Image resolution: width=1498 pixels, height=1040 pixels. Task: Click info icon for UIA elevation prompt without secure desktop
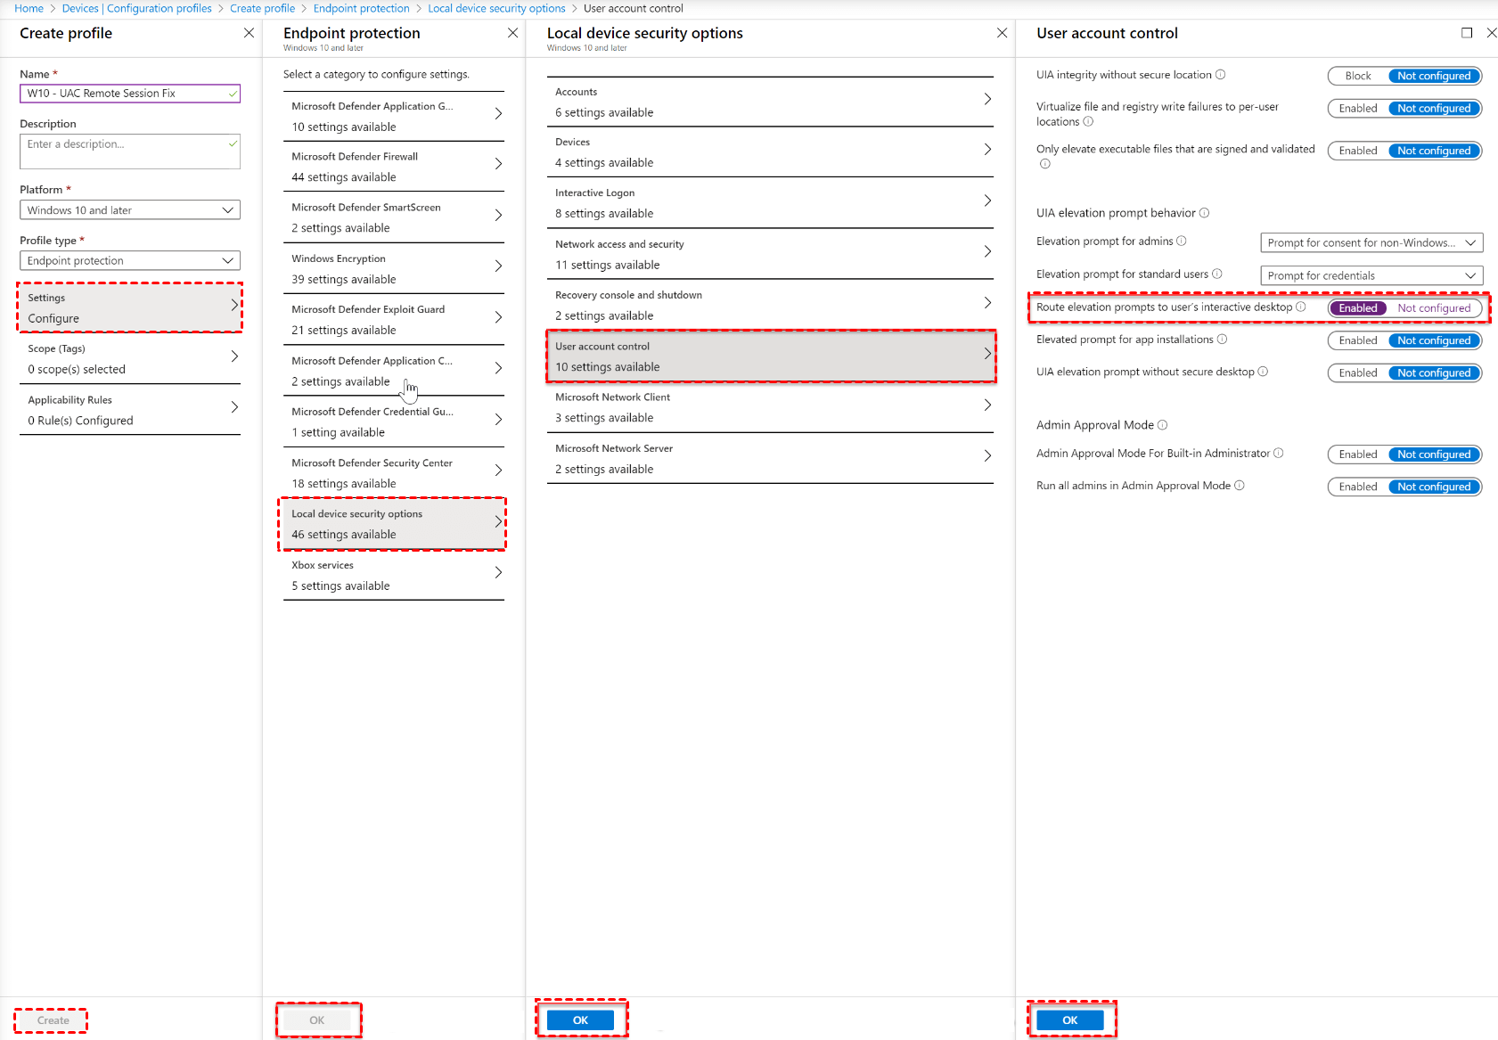(1264, 373)
